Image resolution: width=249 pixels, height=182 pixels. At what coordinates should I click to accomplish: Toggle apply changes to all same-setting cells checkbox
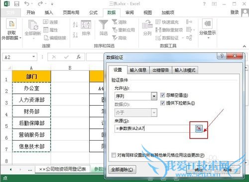click(x=114, y=155)
